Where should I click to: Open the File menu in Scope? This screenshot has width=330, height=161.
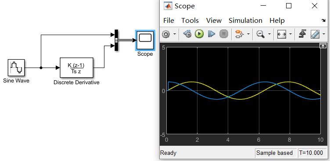169,21
